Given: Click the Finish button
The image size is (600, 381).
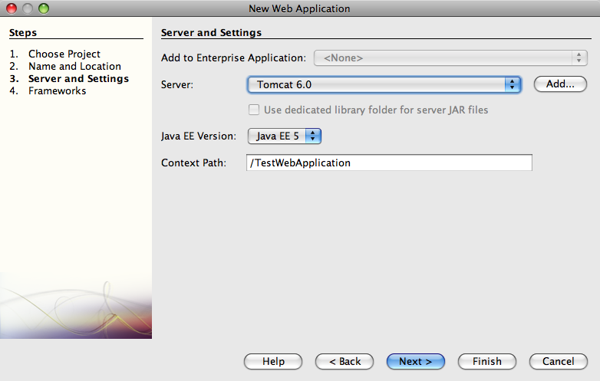Looking at the screenshot, I should coord(486,362).
